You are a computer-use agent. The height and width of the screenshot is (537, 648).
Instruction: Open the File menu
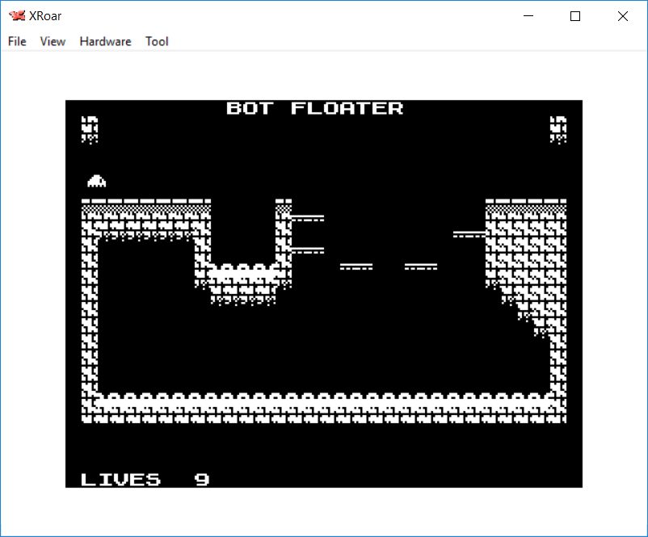pyautogui.click(x=17, y=41)
